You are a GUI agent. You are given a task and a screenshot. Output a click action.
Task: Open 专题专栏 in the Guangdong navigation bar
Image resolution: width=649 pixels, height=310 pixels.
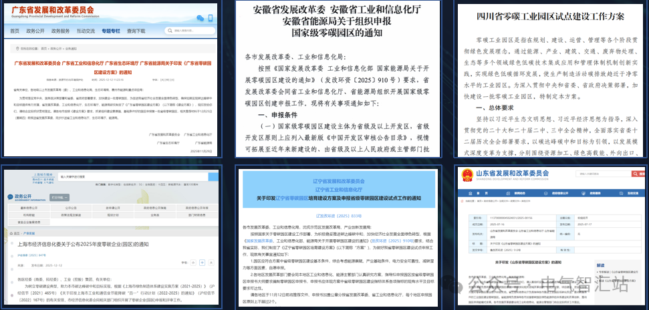(x=111, y=31)
